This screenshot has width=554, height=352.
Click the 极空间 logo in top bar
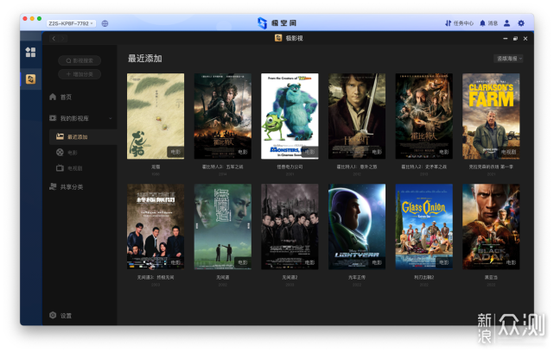click(x=277, y=23)
